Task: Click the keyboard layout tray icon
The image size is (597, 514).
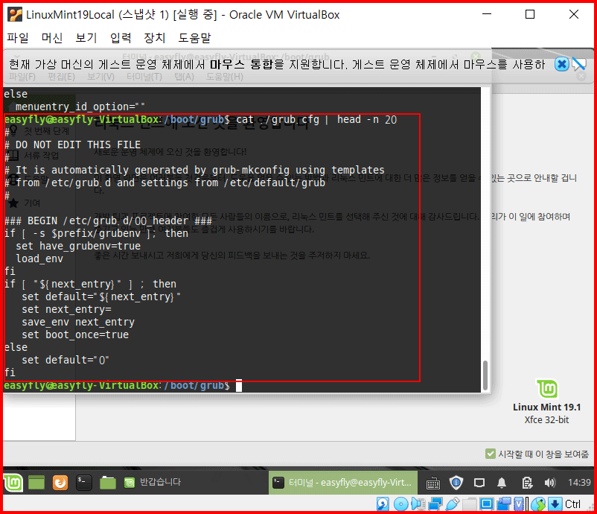Action: [433, 483]
